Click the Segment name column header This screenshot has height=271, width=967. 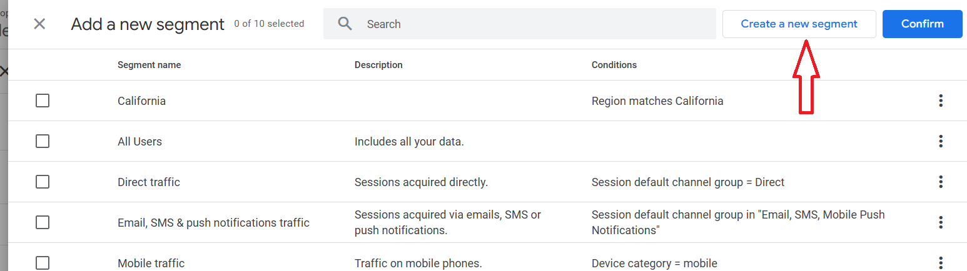pos(149,65)
